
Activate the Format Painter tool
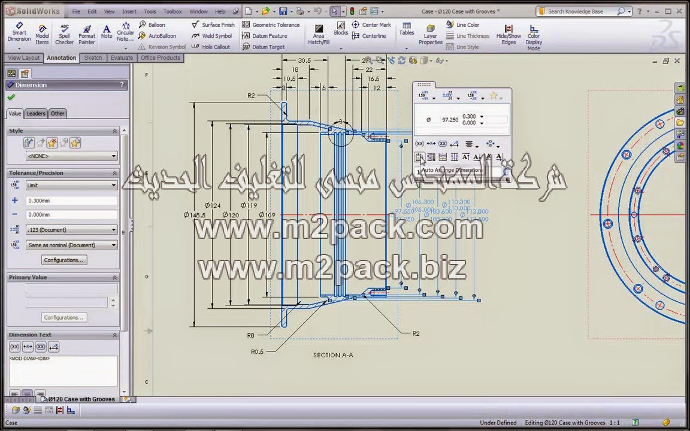point(87,35)
